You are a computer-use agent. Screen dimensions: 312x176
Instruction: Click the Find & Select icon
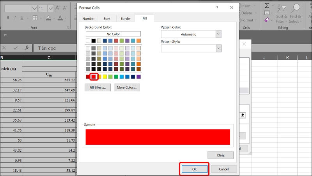[x=296, y=9]
